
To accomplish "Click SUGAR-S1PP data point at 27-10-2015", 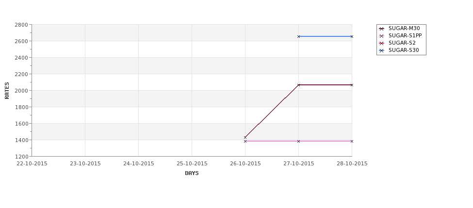I will [299, 141].
